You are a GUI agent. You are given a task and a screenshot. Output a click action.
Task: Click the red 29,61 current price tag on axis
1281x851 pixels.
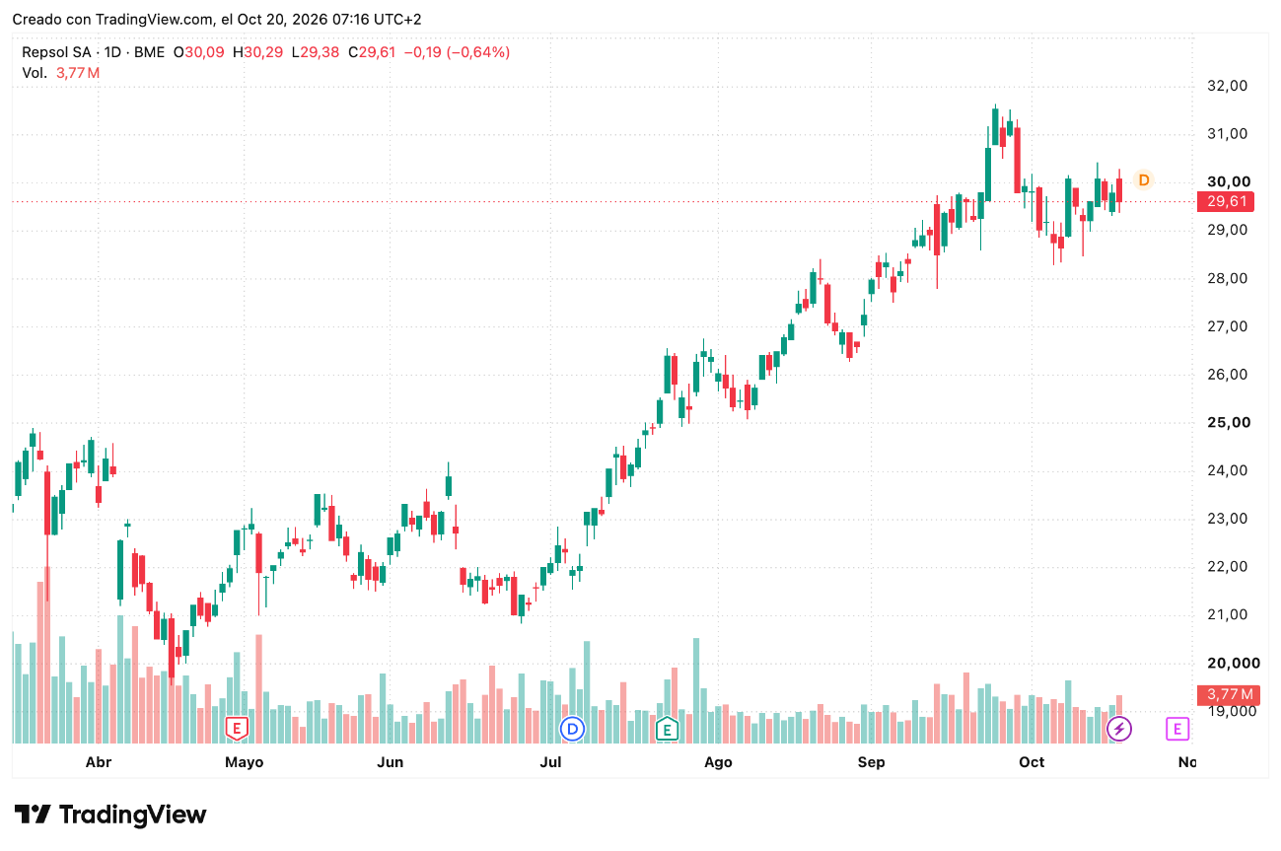(x=1226, y=201)
